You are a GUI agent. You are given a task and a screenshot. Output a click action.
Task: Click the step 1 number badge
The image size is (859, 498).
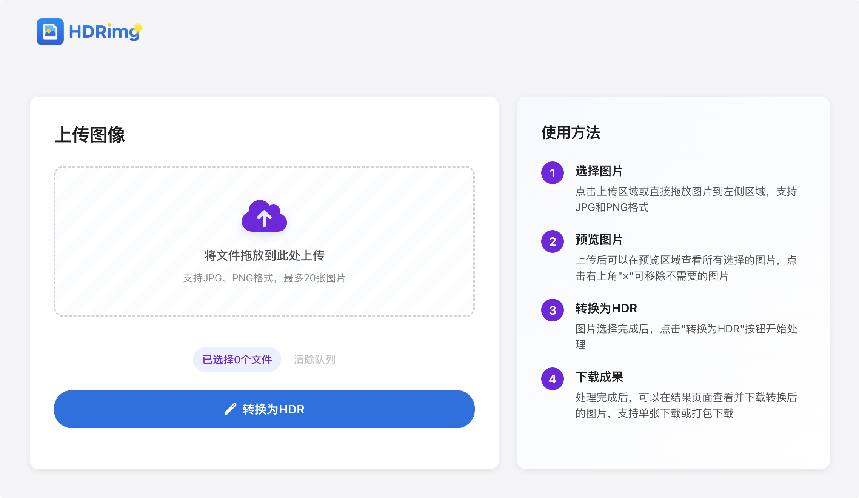click(553, 173)
